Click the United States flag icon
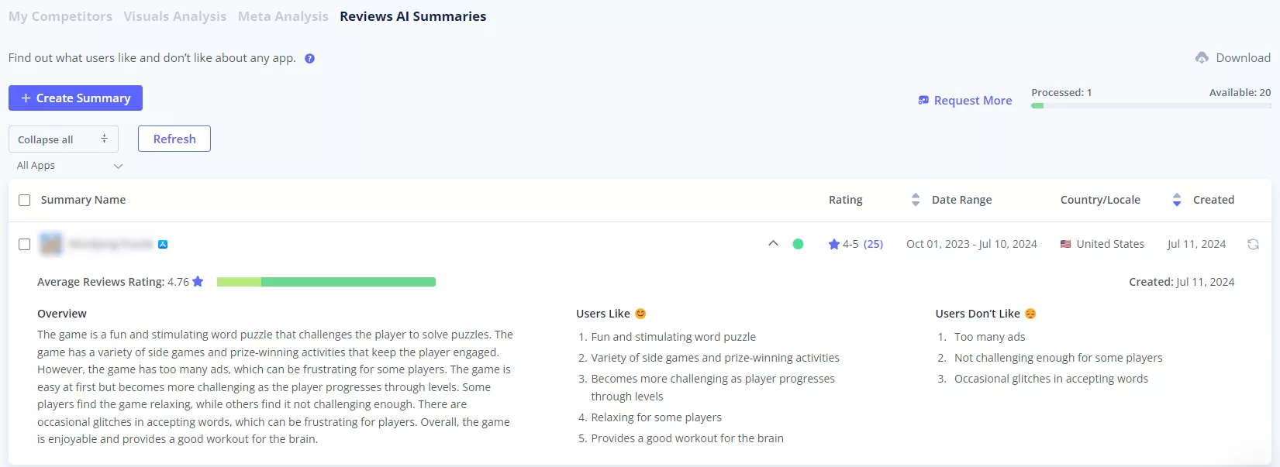1280x467 pixels. click(x=1066, y=244)
